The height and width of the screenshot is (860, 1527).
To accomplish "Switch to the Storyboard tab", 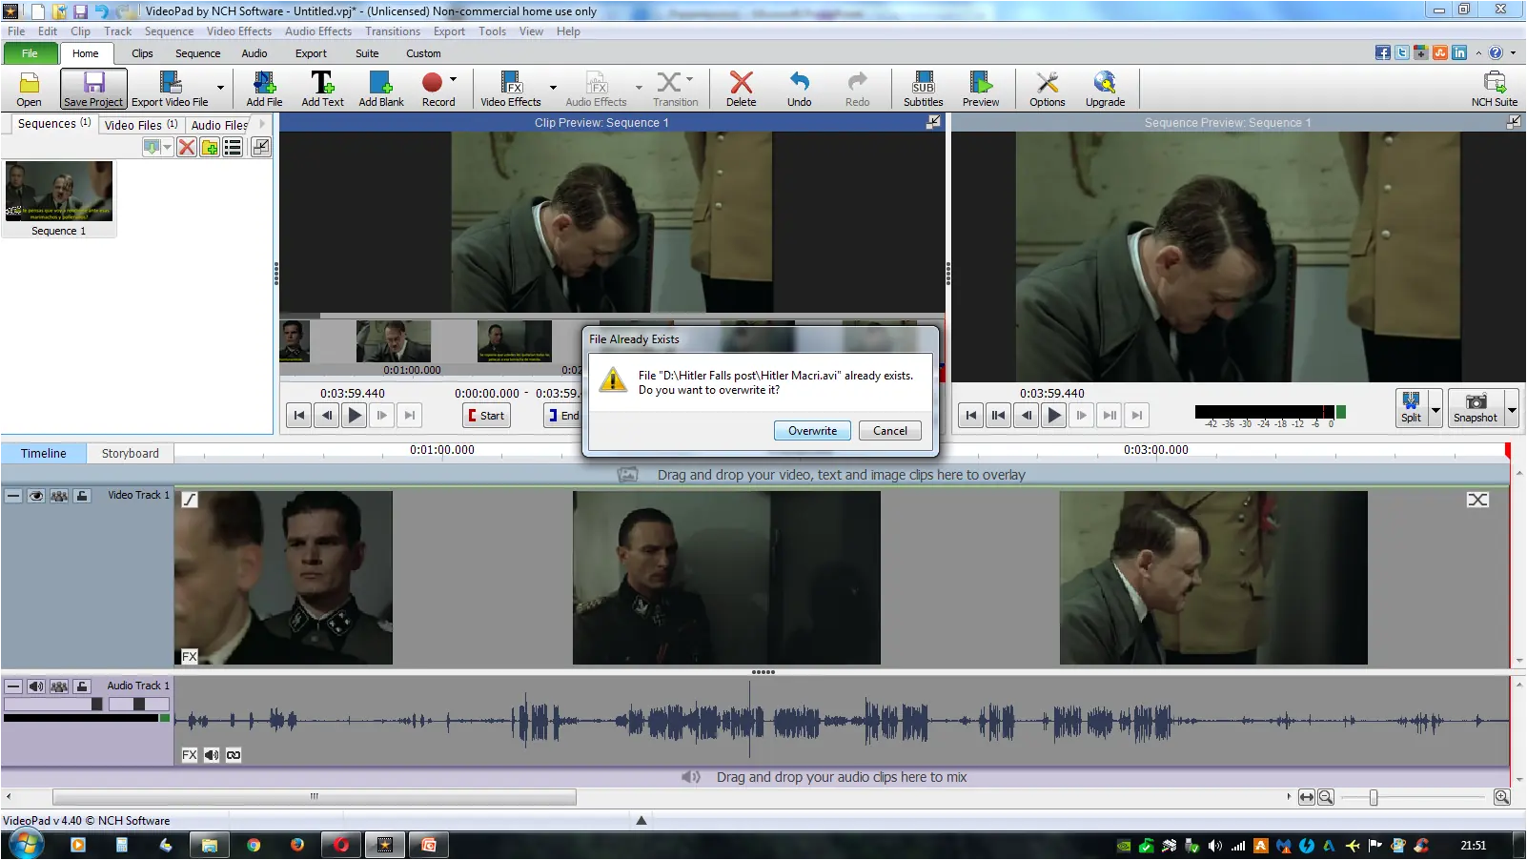I will pyautogui.click(x=131, y=454).
